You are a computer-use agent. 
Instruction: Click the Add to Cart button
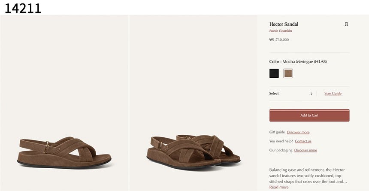coord(309,115)
